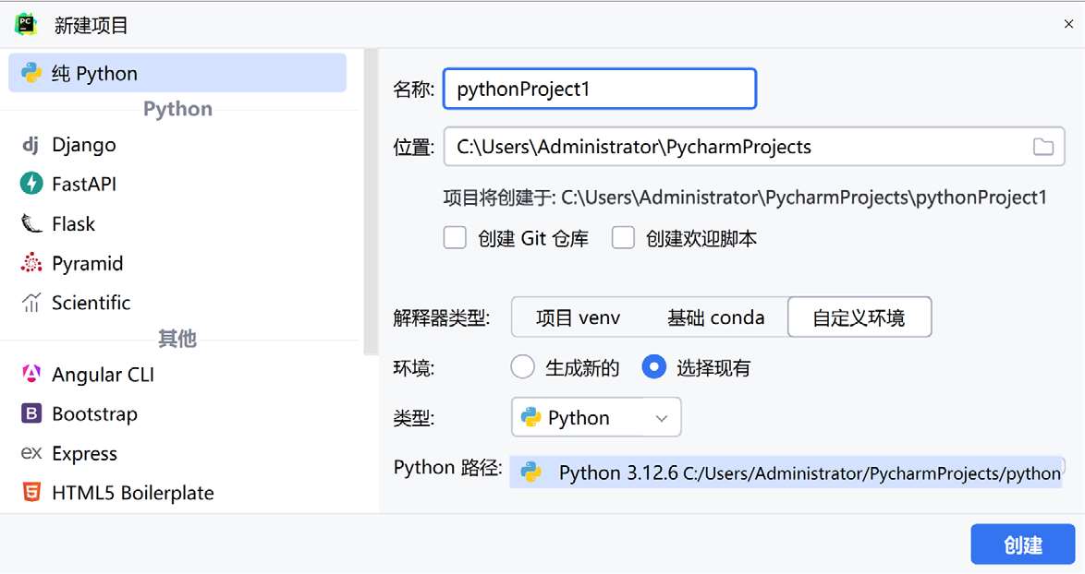Enable the 创建 Git 仓库 checkbox
This screenshot has height=574, width=1085.
click(x=455, y=238)
